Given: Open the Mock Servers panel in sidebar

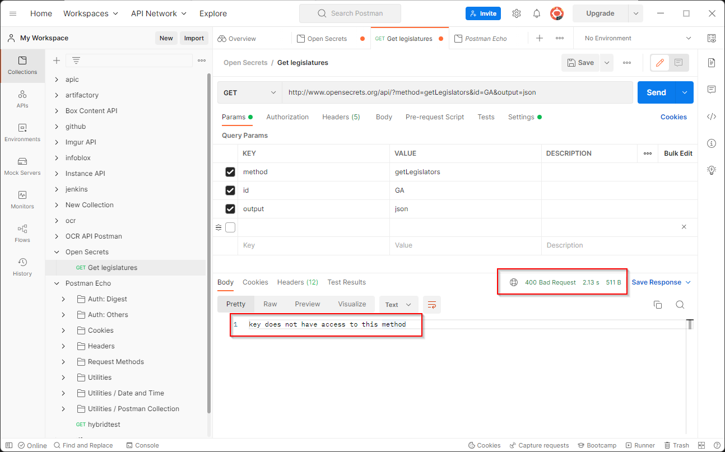Looking at the screenshot, I should tap(22, 165).
